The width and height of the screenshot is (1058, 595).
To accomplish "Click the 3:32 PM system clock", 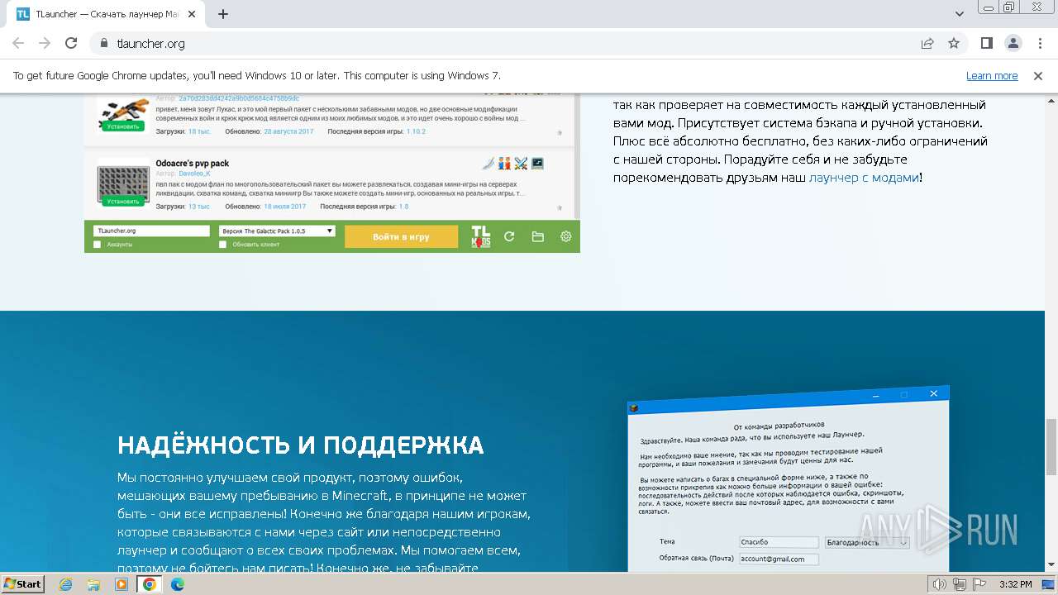I will [x=1015, y=584].
